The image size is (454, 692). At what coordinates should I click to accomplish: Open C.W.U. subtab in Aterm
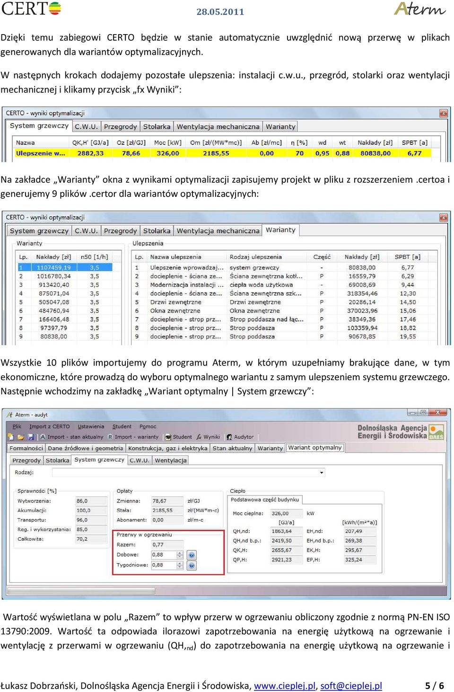(140, 461)
